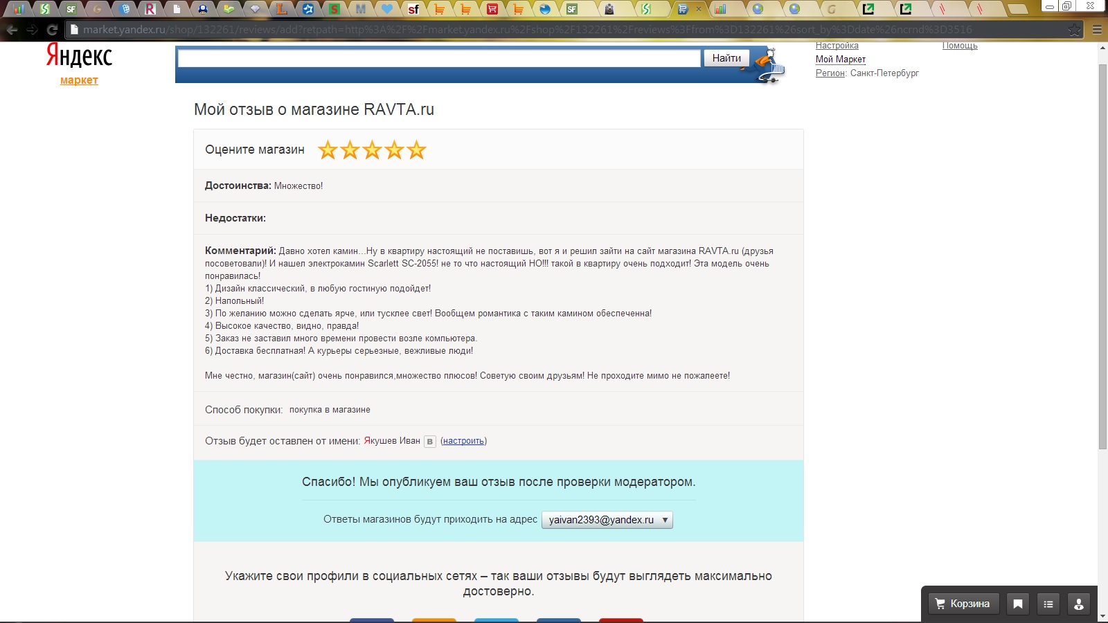Switch to tab with pink R favicon

(x=150, y=9)
